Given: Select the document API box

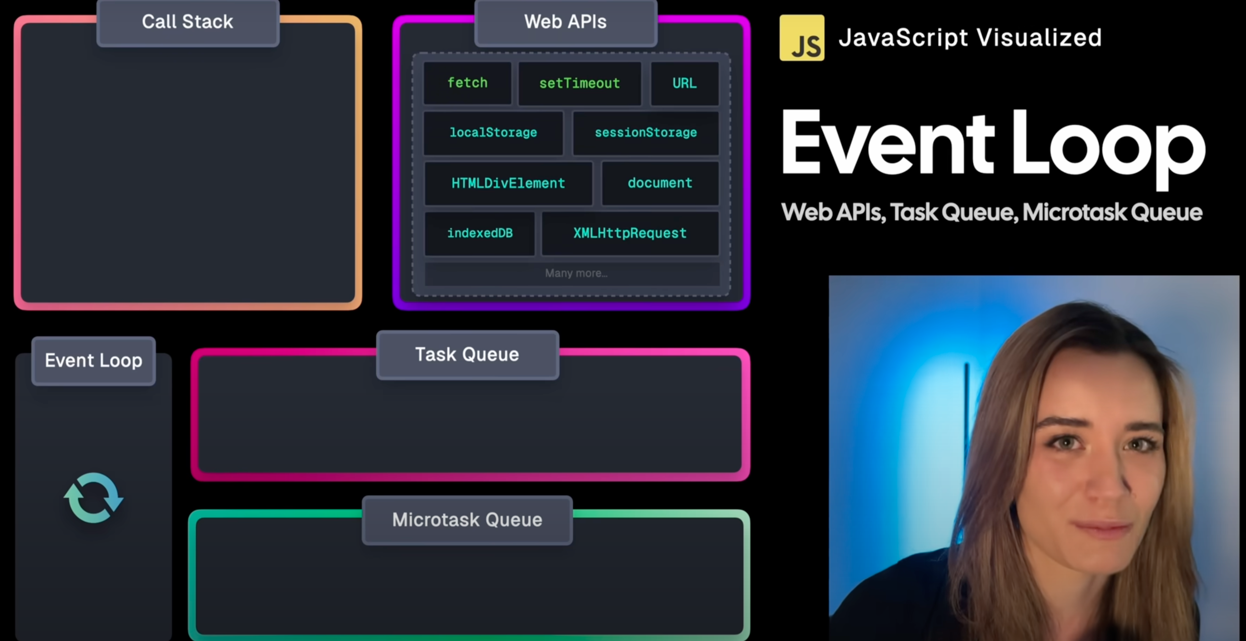Looking at the screenshot, I should click(x=660, y=183).
